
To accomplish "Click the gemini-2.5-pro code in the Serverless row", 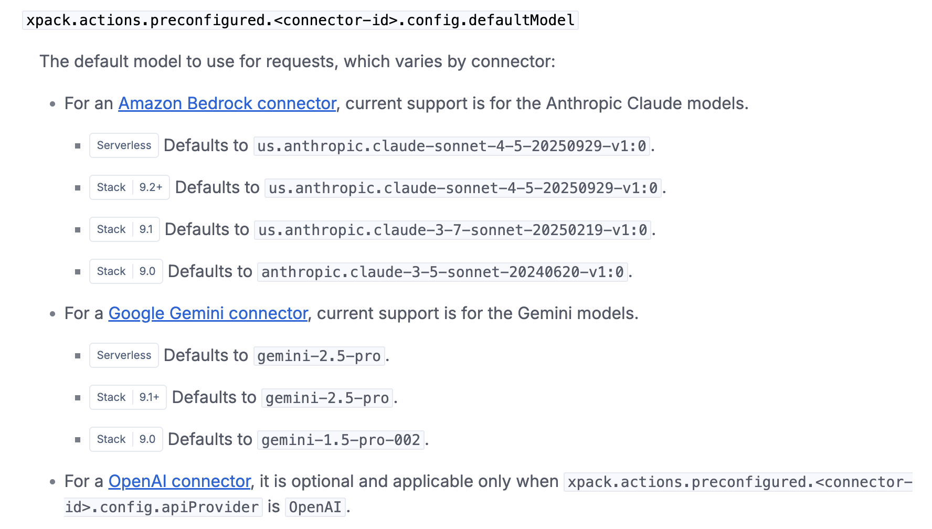I will tap(319, 356).
